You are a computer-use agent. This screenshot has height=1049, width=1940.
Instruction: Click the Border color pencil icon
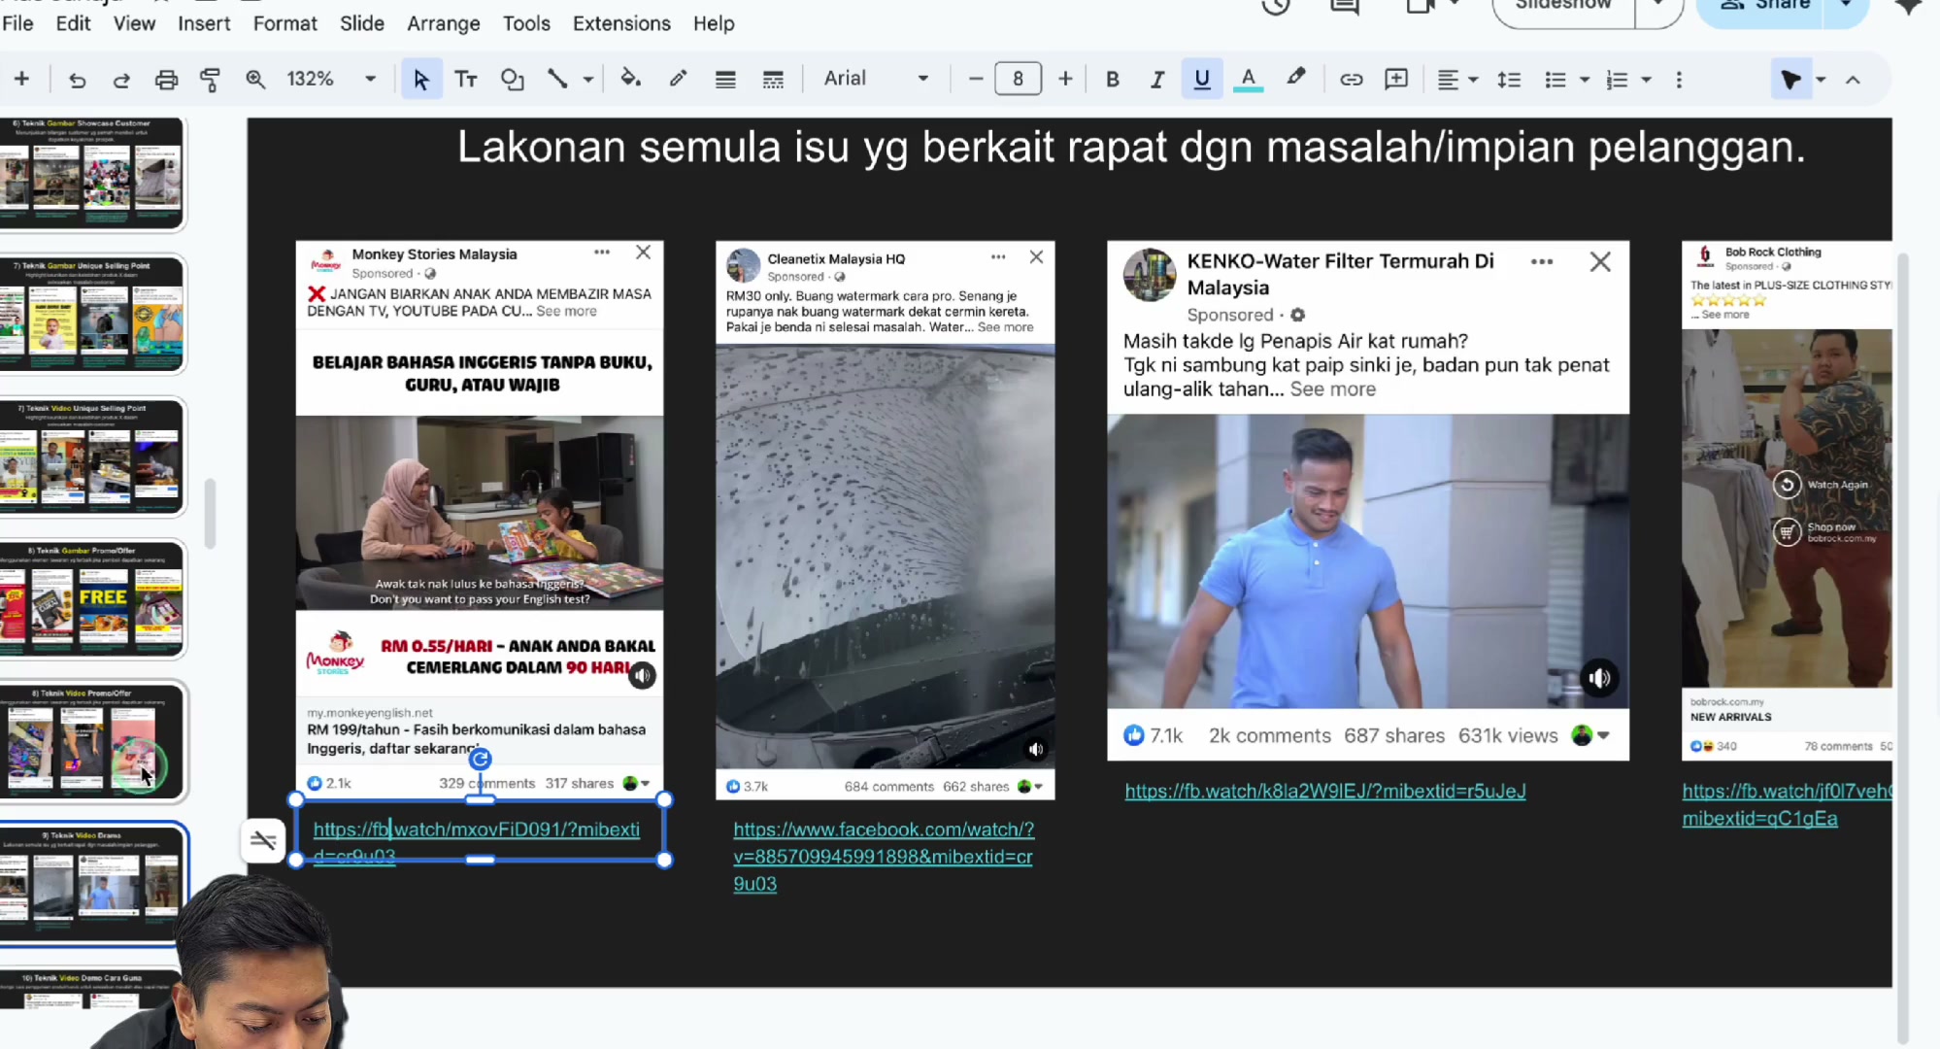point(678,79)
